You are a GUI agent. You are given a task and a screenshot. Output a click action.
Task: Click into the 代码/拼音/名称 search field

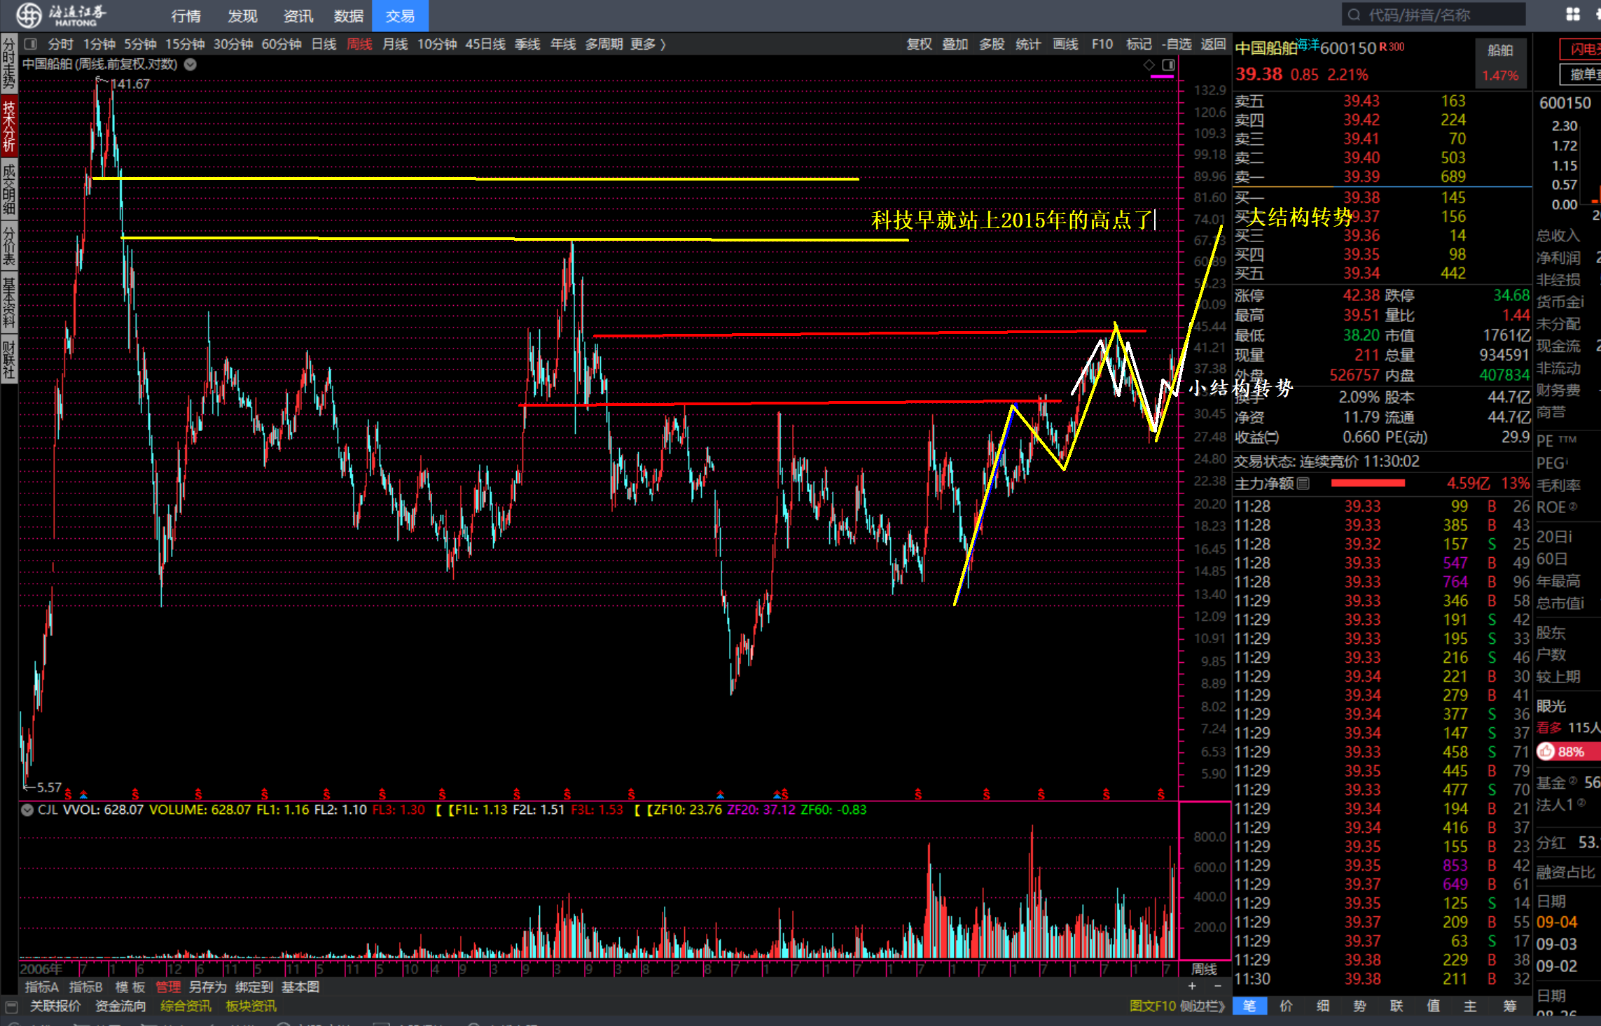[x=1434, y=15]
